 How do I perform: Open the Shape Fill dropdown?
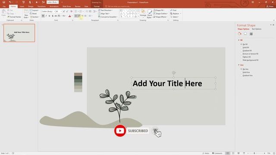point(159,10)
